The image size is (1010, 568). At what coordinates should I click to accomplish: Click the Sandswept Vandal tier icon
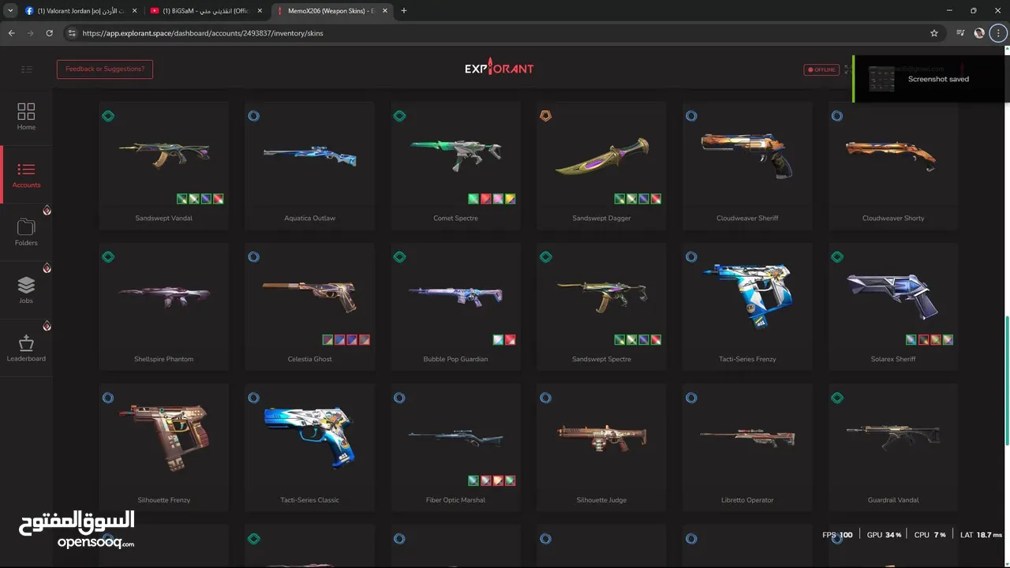point(108,116)
